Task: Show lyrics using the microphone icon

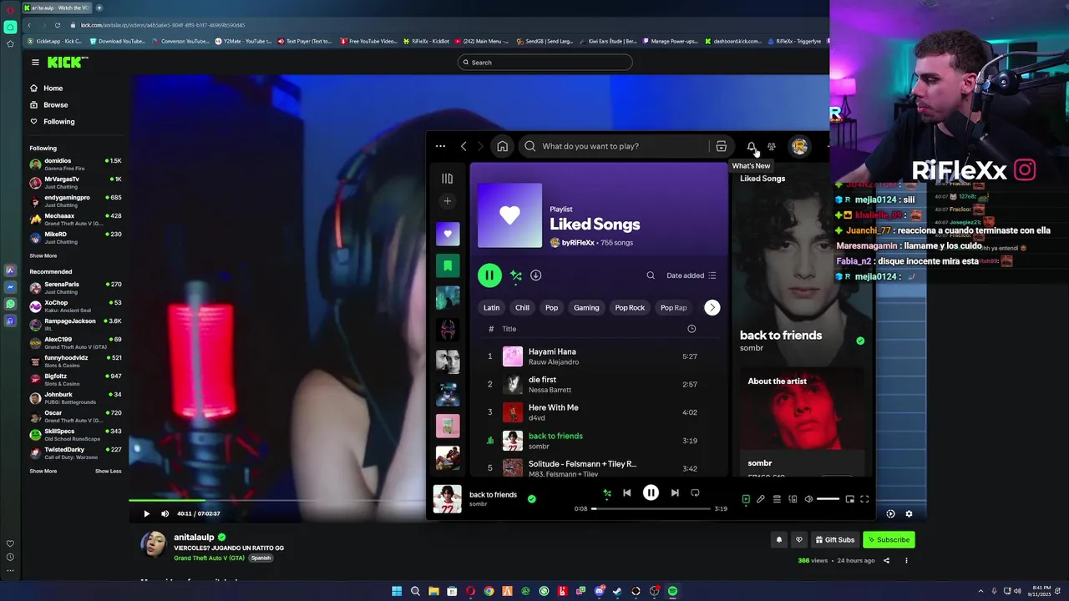Action: coord(761,499)
